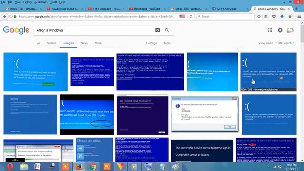
Task: Open the Edit menu
Action: pos(10,2)
